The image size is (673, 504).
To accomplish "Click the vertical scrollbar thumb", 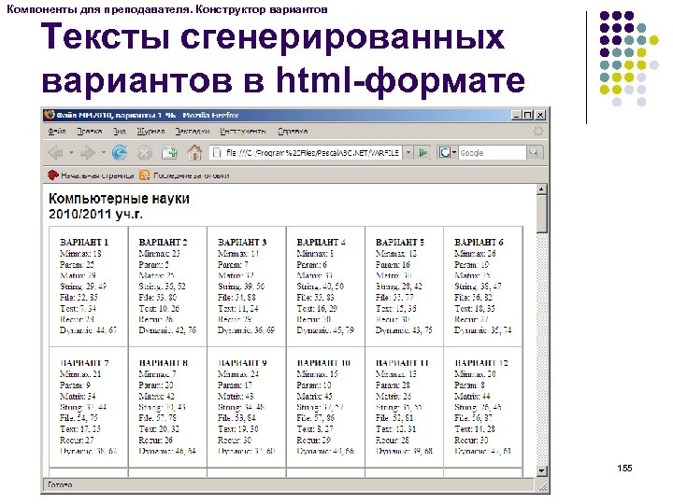I will (541, 214).
